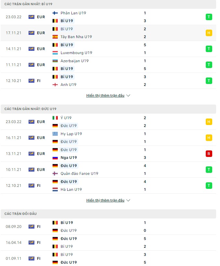
Task: Click the England flag beside Anh U19
Action: click(x=55, y=85)
